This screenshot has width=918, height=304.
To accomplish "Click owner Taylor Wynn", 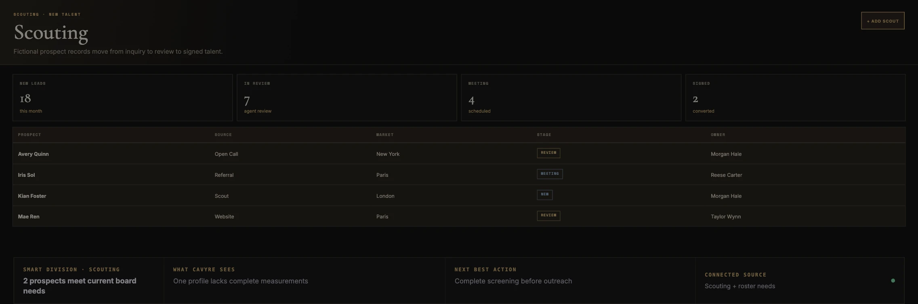I will tap(726, 216).
